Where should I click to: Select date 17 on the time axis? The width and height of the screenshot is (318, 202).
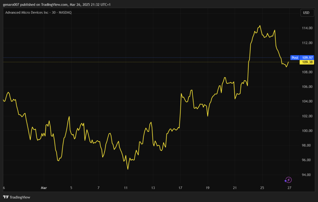tap(180, 188)
